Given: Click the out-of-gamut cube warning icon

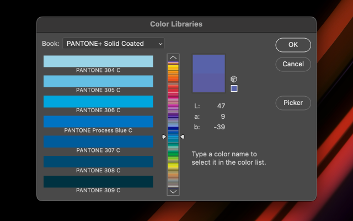Looking at the screenshot, I should 234,79.
